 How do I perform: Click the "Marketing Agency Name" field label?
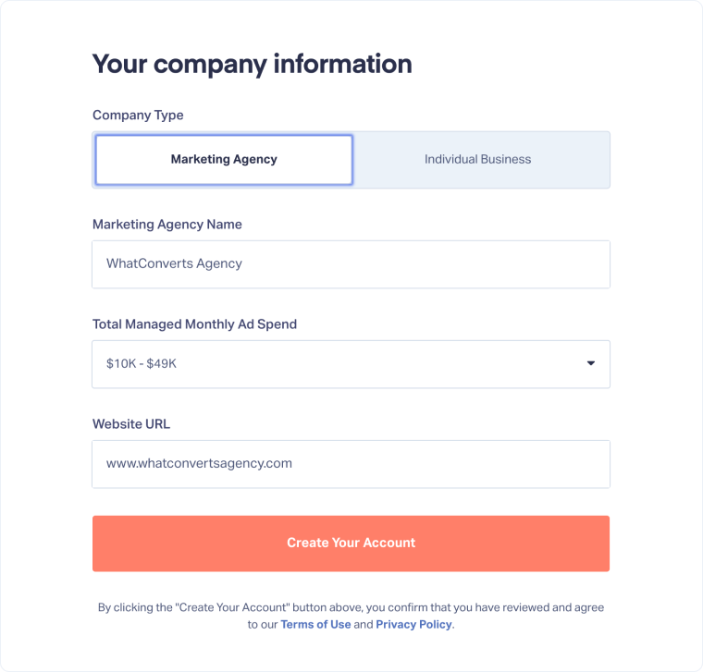click(x=167, y=225)
